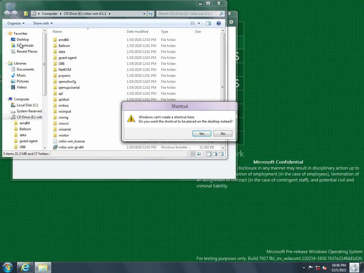Click the muted volume icon in tray

coord(324,268)
